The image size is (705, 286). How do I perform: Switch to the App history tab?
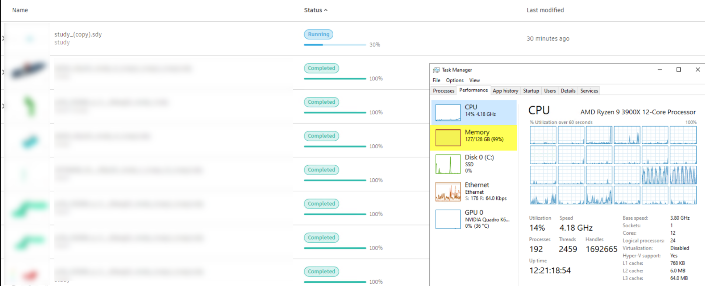(505, 91)
